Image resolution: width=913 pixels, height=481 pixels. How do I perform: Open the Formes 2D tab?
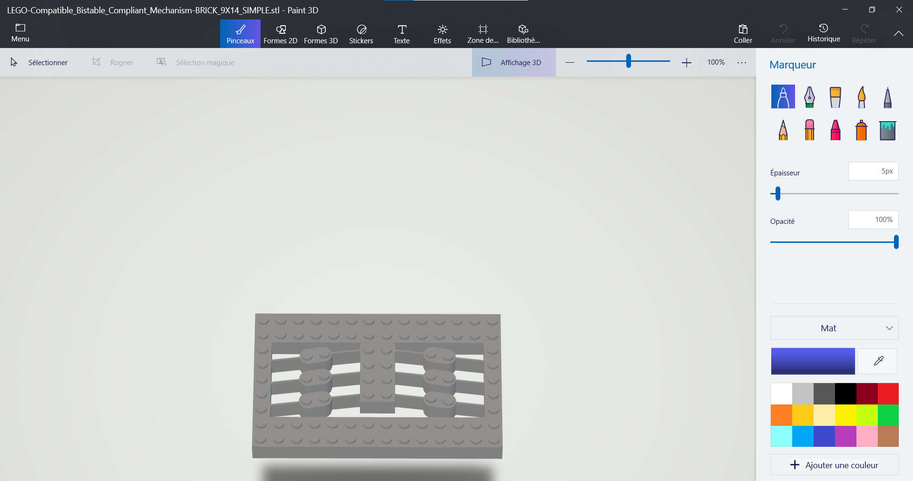coord(280,34)
